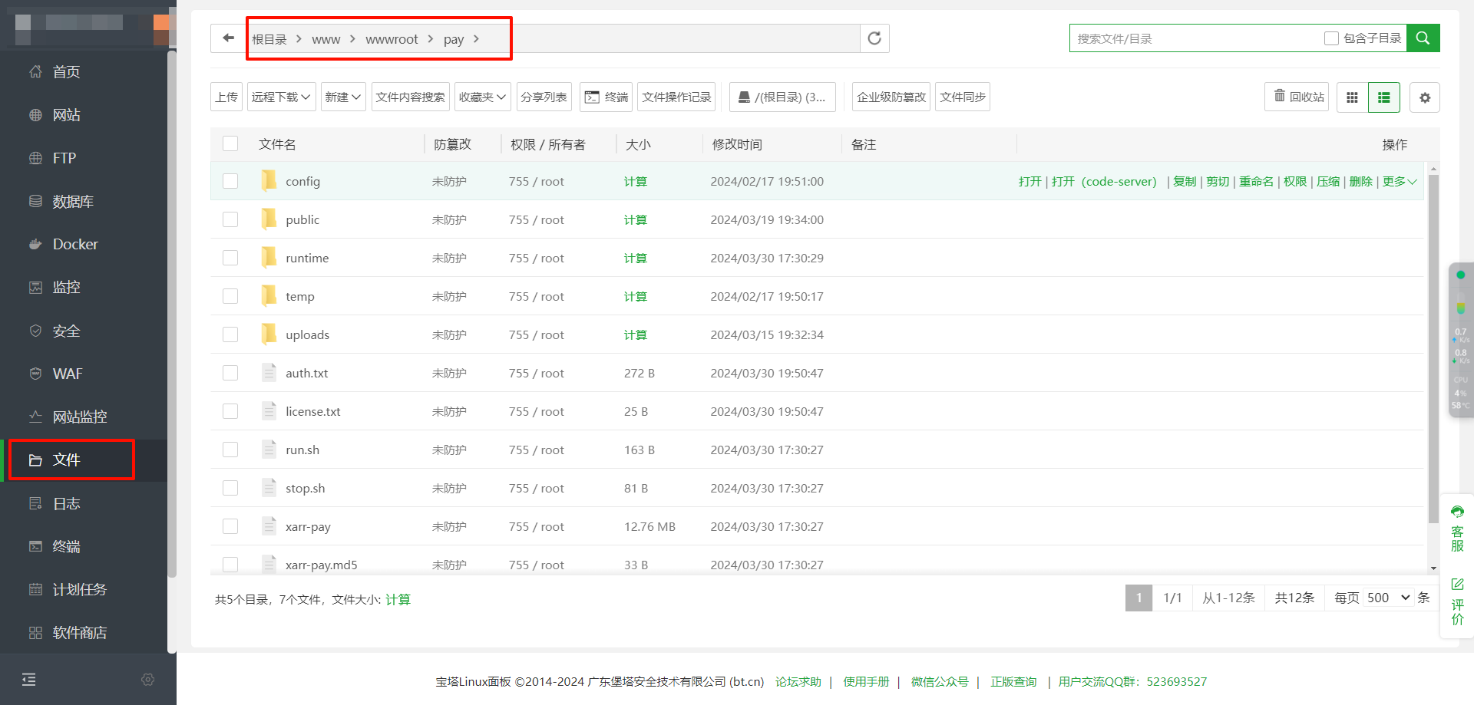
Task: Click the green search magnifier icon
Action: click(1423, 38)
